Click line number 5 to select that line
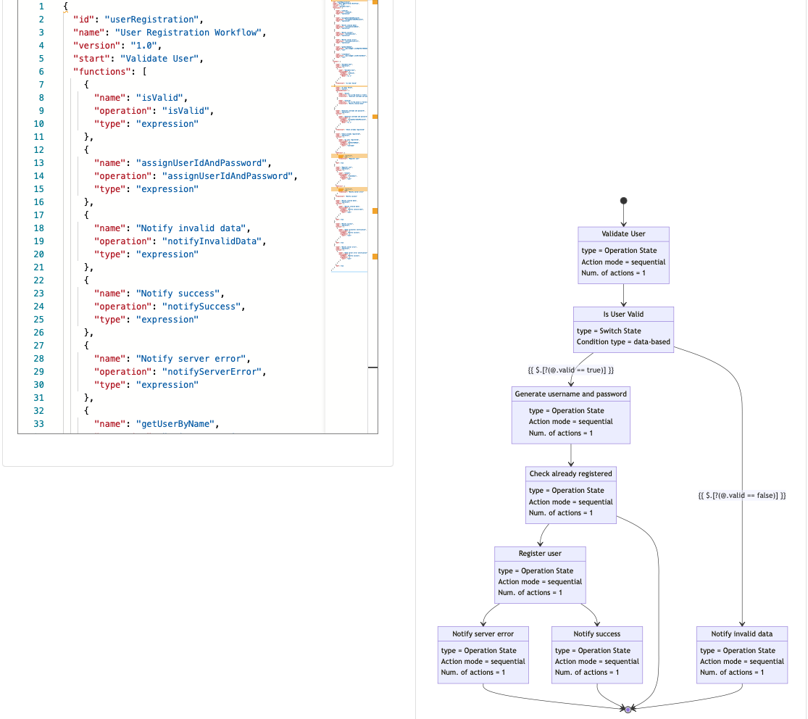 point(41,58)
